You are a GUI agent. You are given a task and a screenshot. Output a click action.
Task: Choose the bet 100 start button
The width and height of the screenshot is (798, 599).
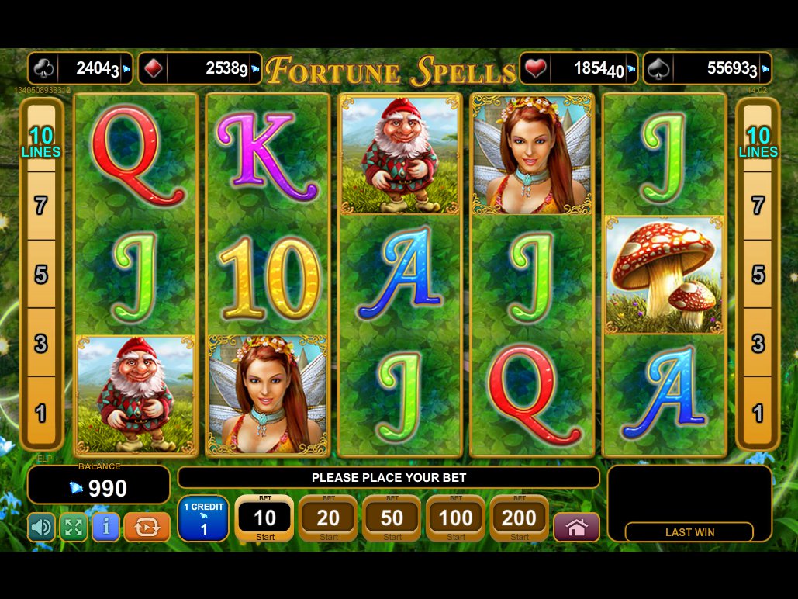[x=455, y=518]
